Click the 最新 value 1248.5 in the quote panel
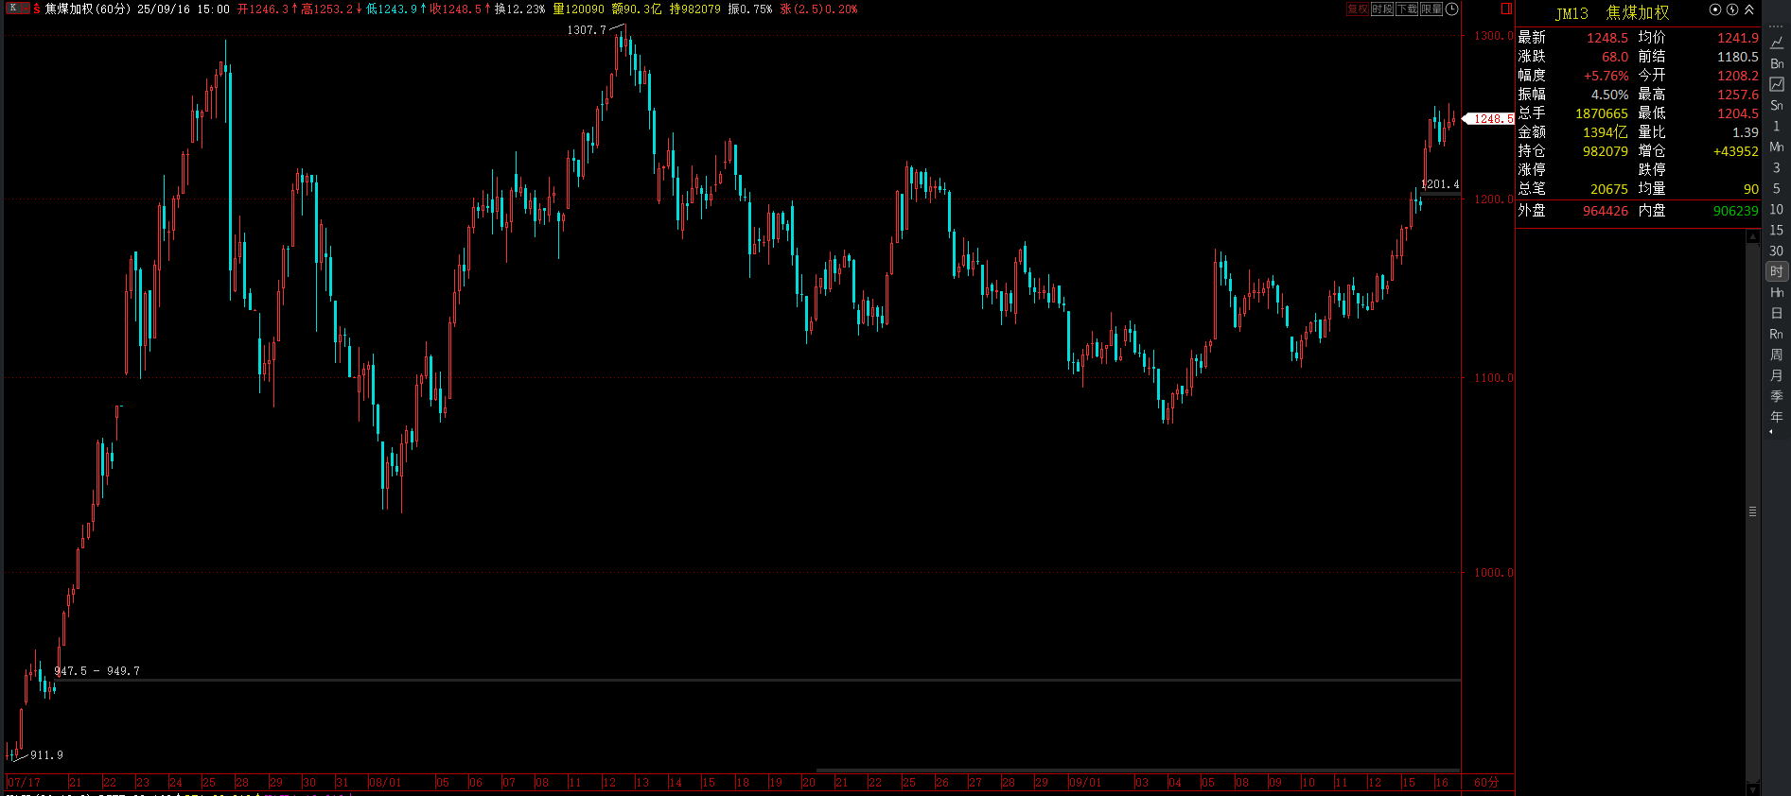This screenshot has height=796, width=1791. pyautogui.click(x=1607, y=38)
